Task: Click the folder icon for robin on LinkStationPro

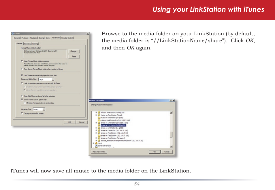Action: (x=99, y=120)
